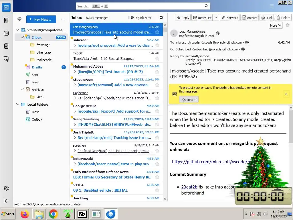Viewport: 293px width, 220px height.
Task: Star the steve green message
Action: pos(157,85)
